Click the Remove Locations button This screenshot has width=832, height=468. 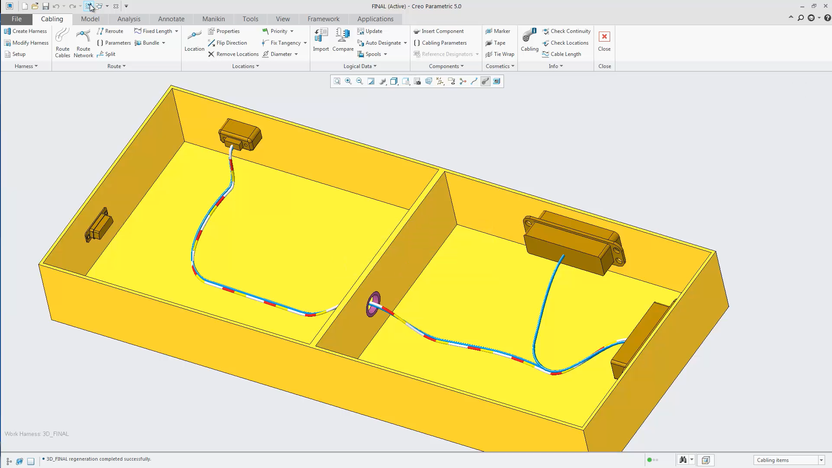[x=233, y=54]
